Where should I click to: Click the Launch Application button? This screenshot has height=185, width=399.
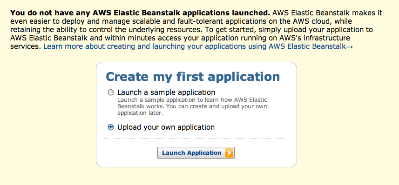[196, 153]
